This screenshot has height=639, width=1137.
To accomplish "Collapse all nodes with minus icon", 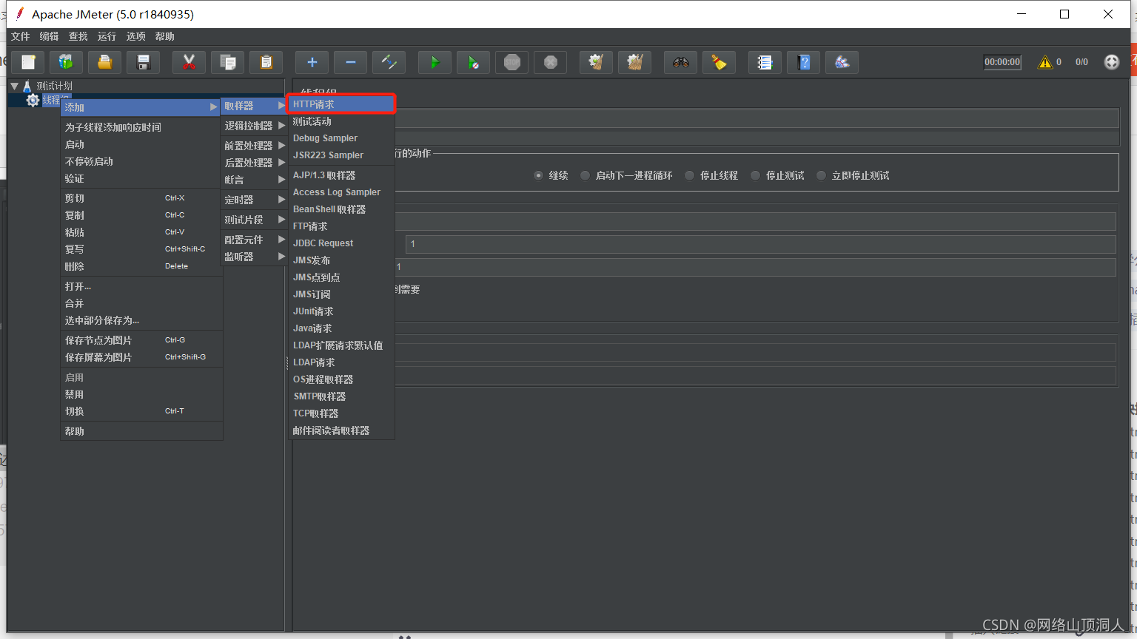I will click(351, 63).
